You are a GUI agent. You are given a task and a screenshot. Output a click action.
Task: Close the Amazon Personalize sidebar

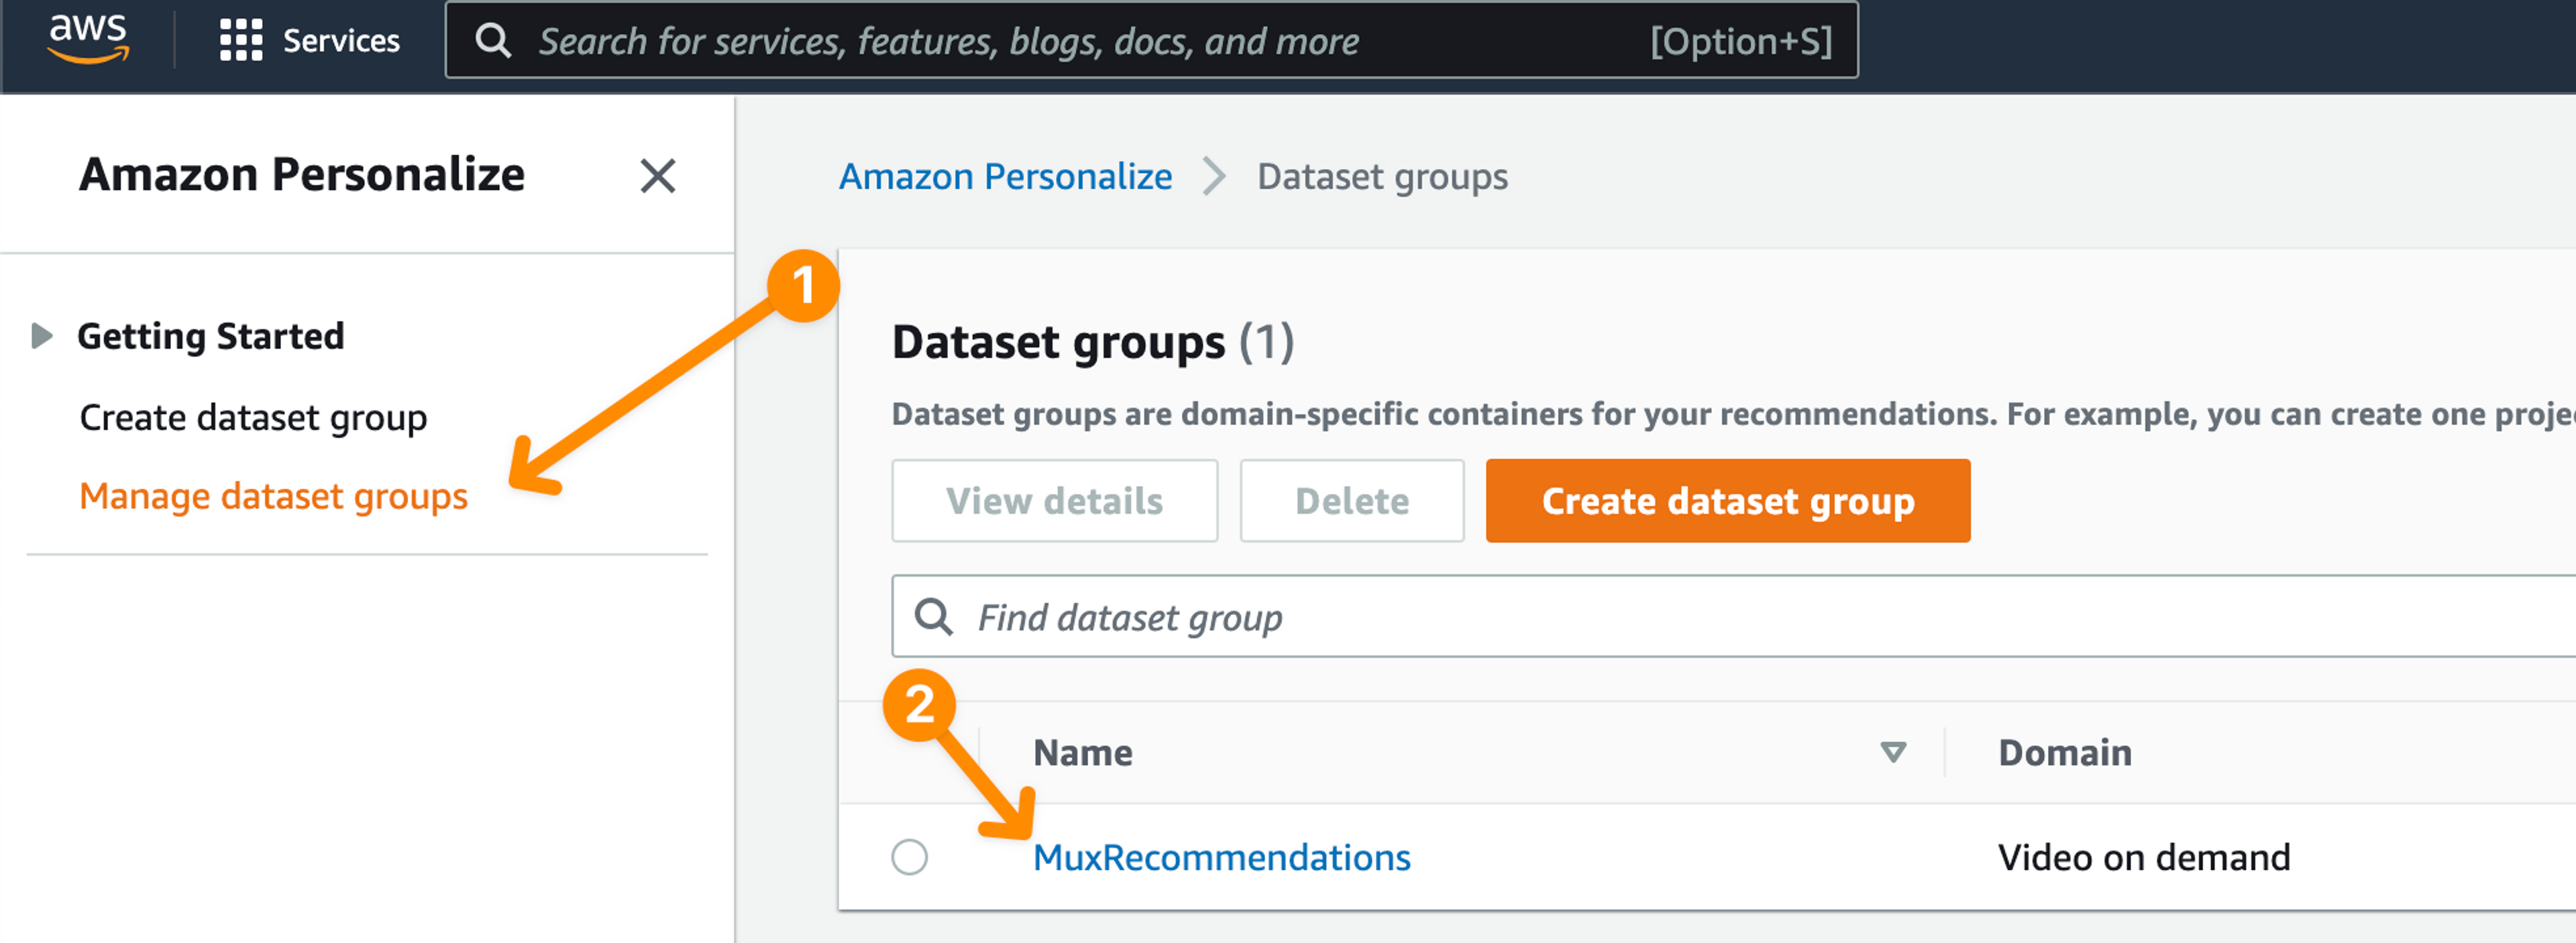point(657,176)
